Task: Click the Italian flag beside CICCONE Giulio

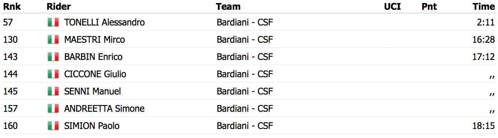Action: pyautogui.click(x=53, y=74)
